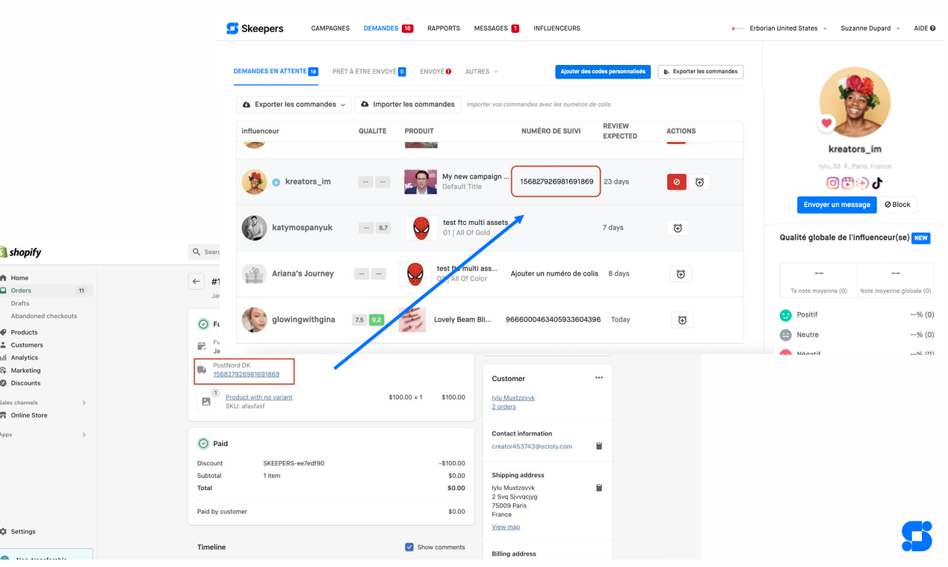948x567 pixels.
Task: Click the TikTok icon under kreators_im profile
Action: pos(877,183)
